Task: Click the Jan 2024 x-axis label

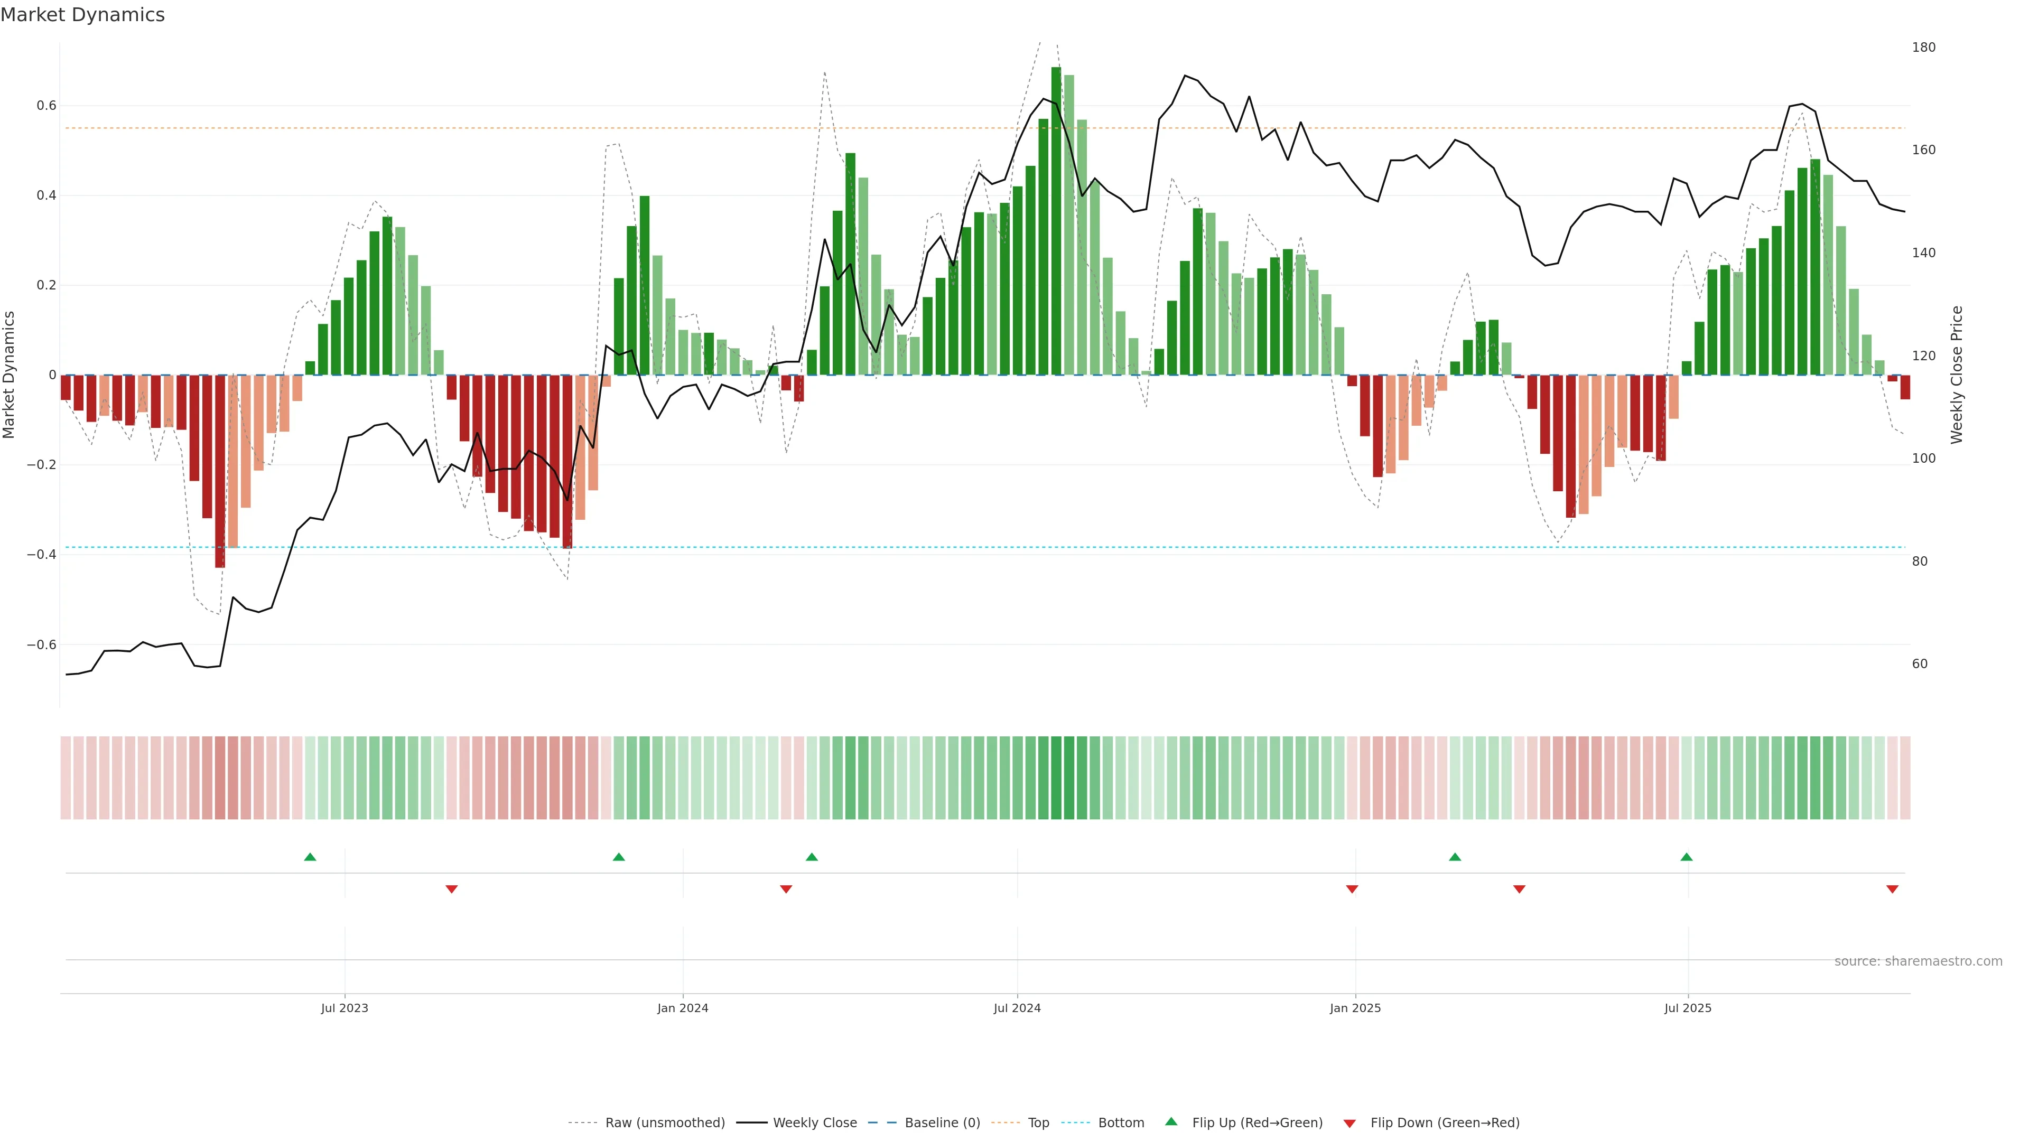Action: (x=683, y=1008)
